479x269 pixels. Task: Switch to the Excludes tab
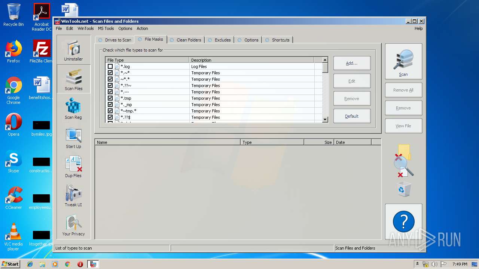[219, 40]
